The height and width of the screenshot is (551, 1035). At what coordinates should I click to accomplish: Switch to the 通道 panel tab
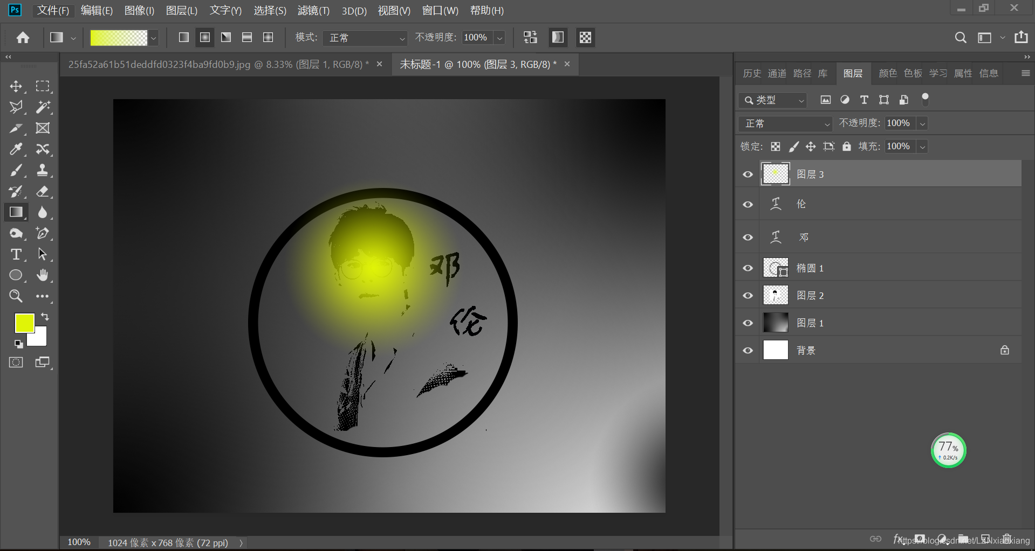777,73
